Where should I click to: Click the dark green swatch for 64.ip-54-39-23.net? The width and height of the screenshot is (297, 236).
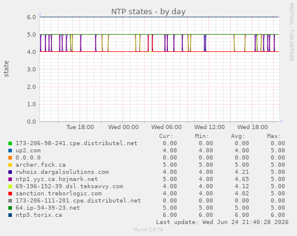click(x=10, y=208)
